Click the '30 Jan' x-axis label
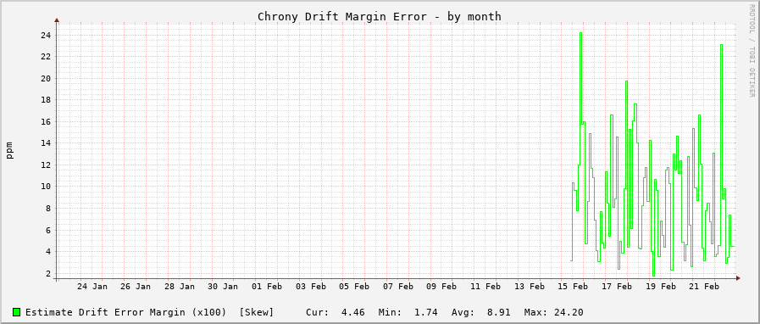 click(223, 287)
